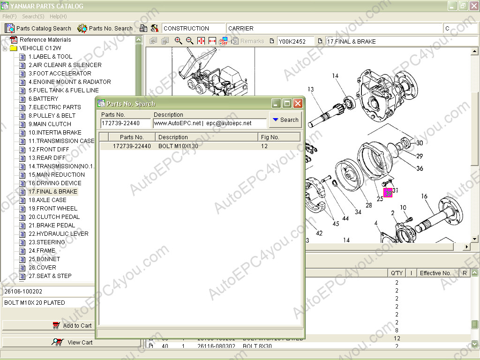This screenshot has width=480, height=360.
Task: Toggle the callout ON/OFF icon in toolbar
Action: (x=224, y=41)
